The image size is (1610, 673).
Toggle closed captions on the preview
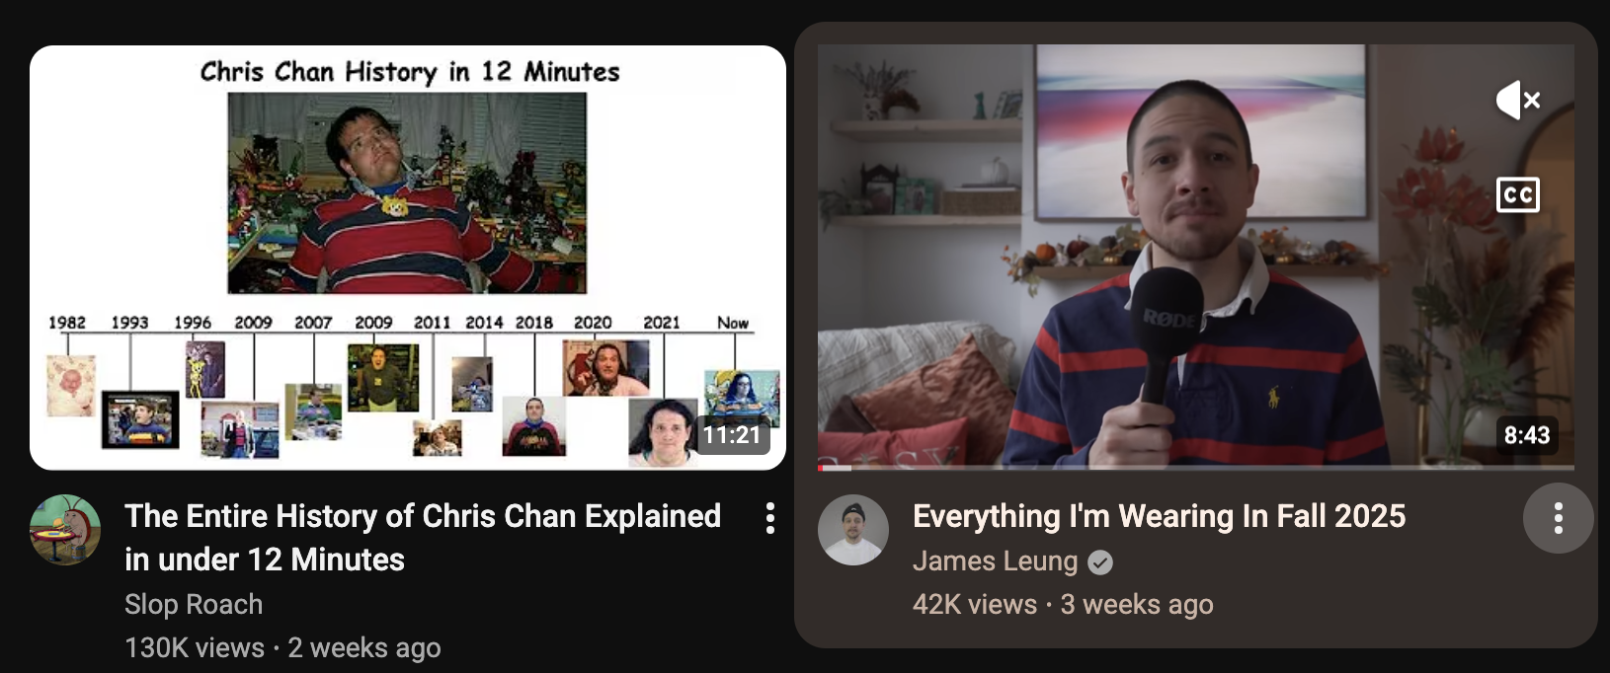tap(1518, 194)
